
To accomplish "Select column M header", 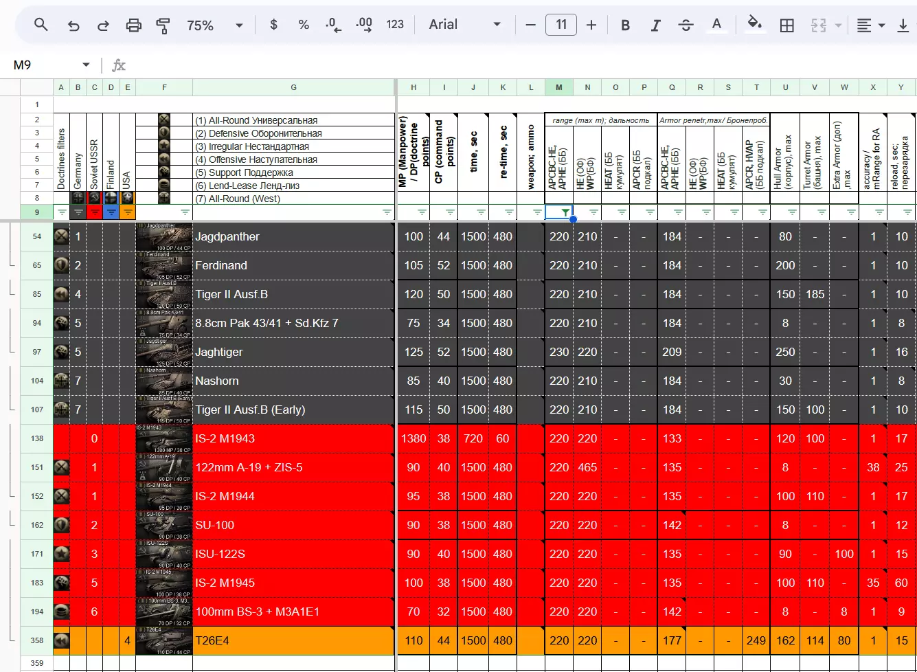I will click(559, 87).
